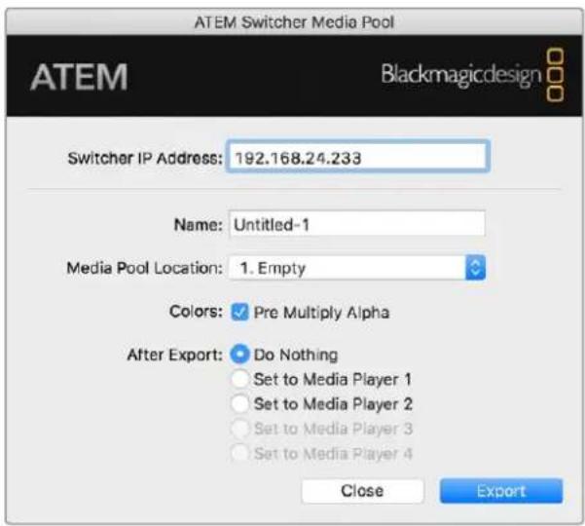The image size is (585, 526).
Task: Select the disabled Set to Media Player 4 option
Action: pos(239,453)
